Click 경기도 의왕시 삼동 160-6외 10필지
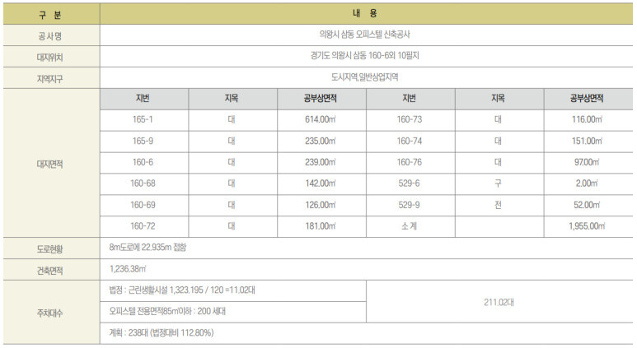Viewport: 637px width, 348px height. (x=365, y=56)
